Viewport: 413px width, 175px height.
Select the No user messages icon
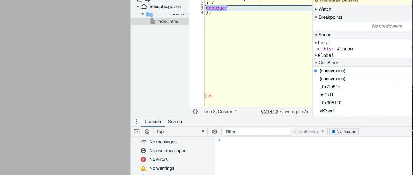click(143, 151)
